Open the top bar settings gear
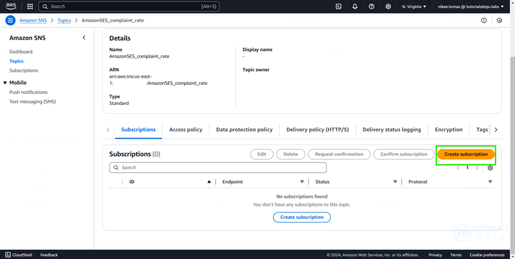The image size is (515, 259). (x=388, y=6)
